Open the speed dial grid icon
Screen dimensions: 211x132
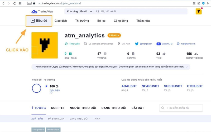20,3
